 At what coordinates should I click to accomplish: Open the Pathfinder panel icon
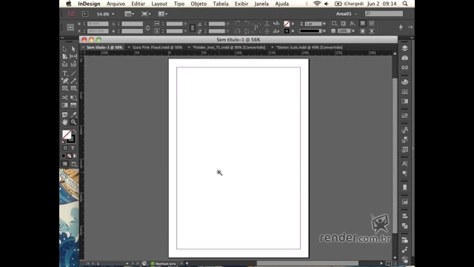(x=405, y=225)
